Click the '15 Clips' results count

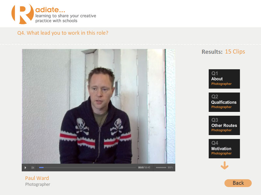click(235, 52)
